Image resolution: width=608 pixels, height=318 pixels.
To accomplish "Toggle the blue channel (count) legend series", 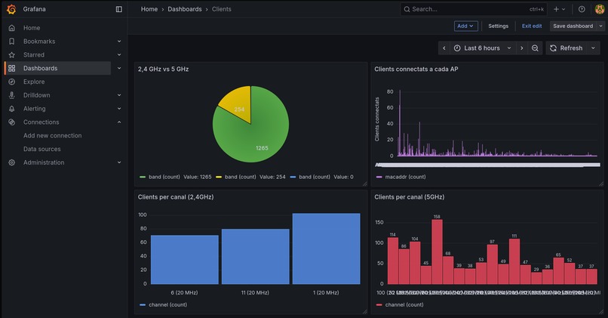I will pos(163,305).
